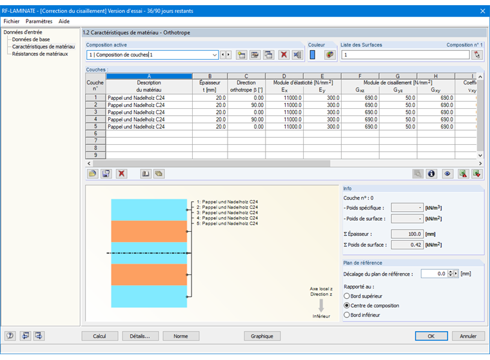Open the Fichier menu
490x360 pixels.
coord(11,21)
